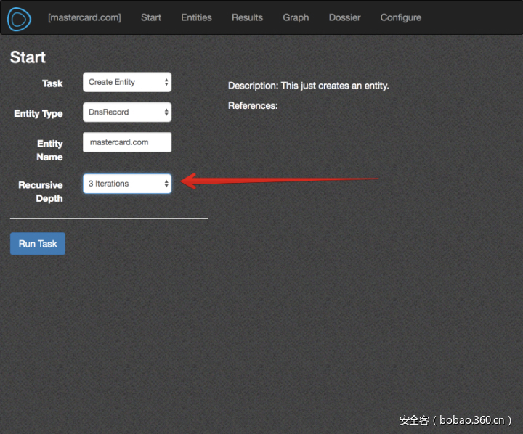
Task: Go to the Start navigation tab
Action: tap(151, 17)
